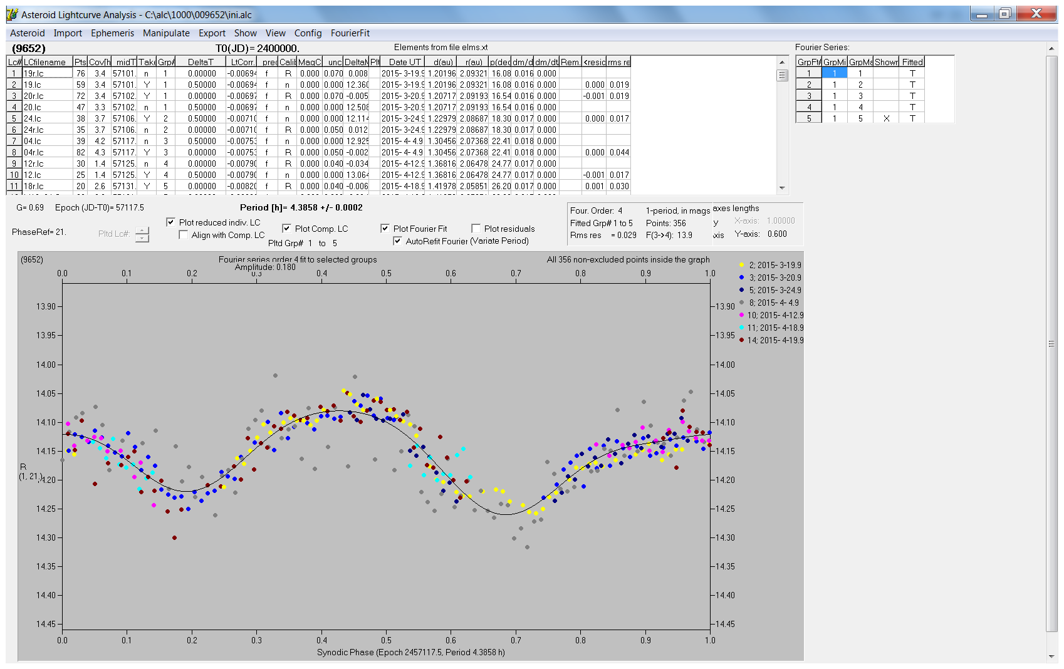Click the Shown column header in Fourier Series
Image resolution: width=1064 pixels, height=669 pixels.
pyautogui.click(x=886, y=62)
